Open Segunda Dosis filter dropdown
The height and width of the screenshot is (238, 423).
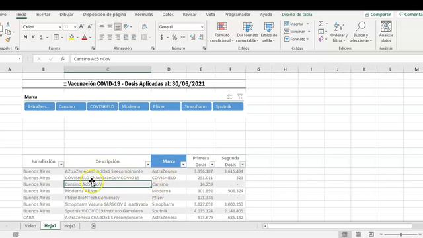243,165
